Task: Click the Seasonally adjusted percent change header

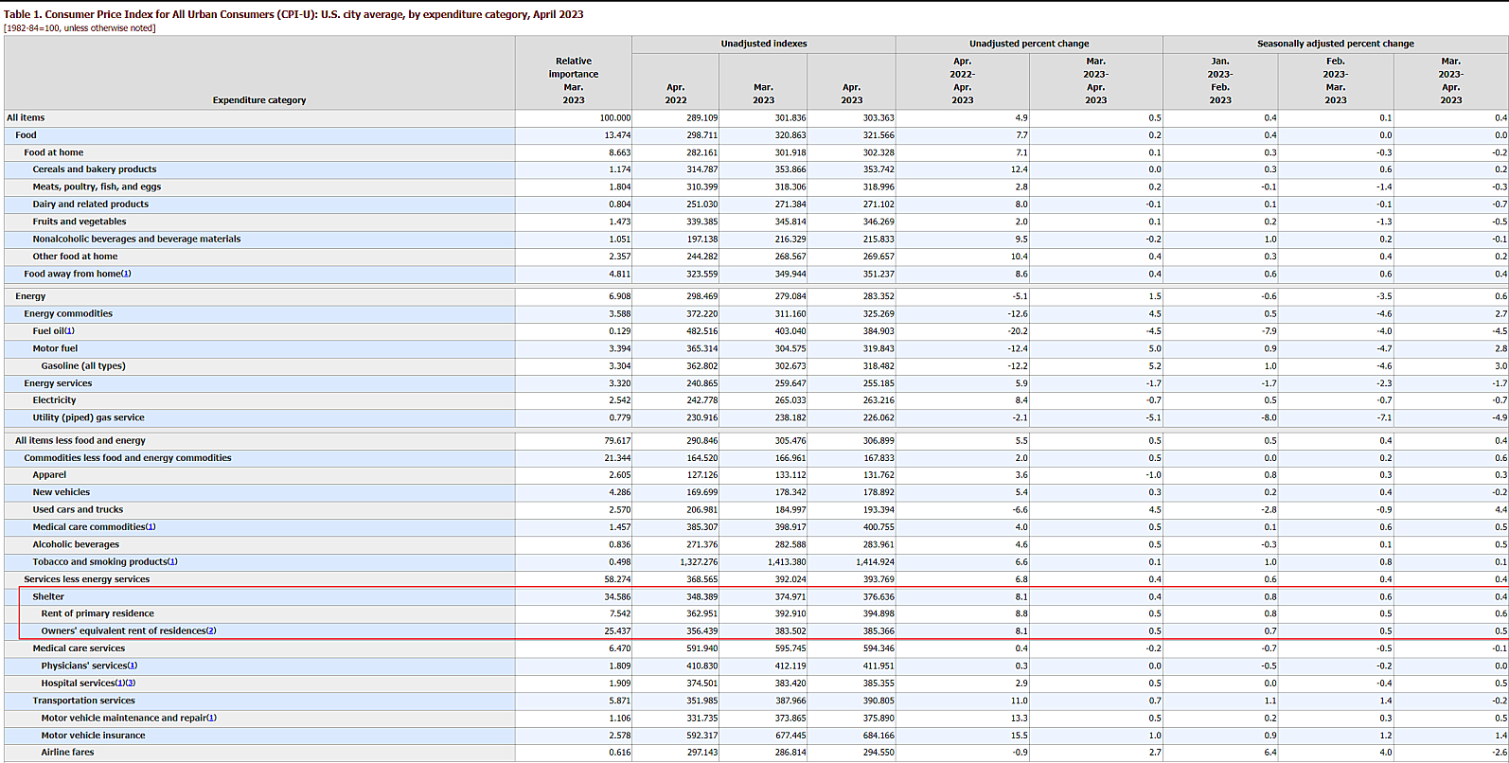Action: click(1335, 44)
